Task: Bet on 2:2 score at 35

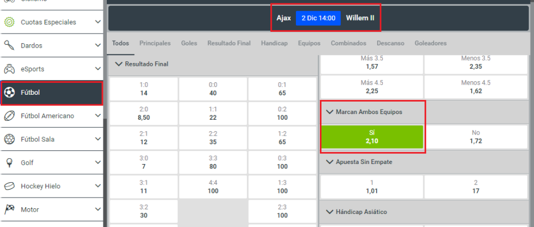Action: click(213, 138)
